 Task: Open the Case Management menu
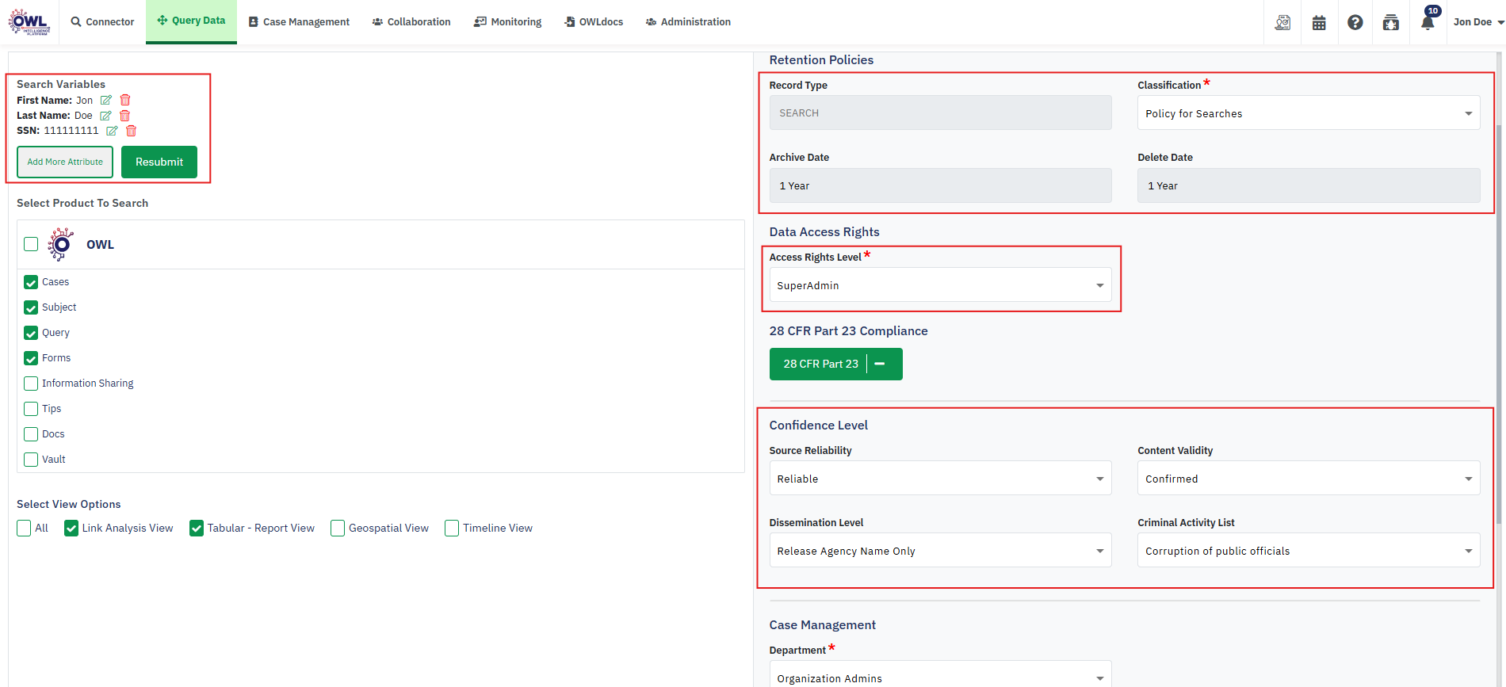point(299,22)
